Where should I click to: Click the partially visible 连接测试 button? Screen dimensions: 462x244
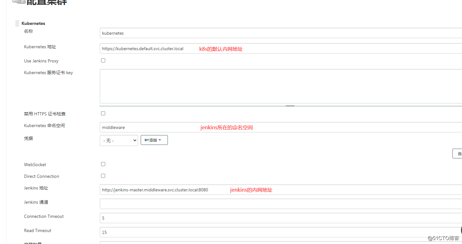pyautogui.click(x=457, y=154)
